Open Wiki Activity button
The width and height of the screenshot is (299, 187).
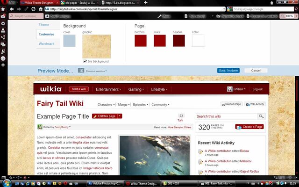(255, 104)
